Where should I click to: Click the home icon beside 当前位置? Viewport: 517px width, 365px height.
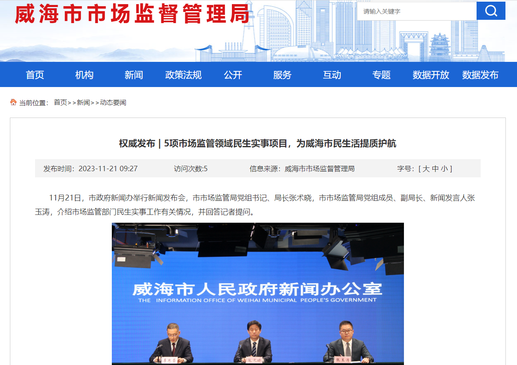pyautogui.click(x=14, y=102)
